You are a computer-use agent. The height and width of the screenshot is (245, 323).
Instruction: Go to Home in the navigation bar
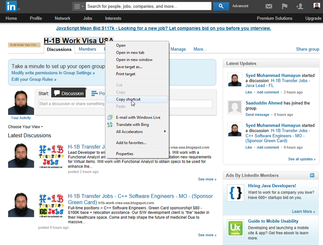pyautogui.click(x=11, y=19)
